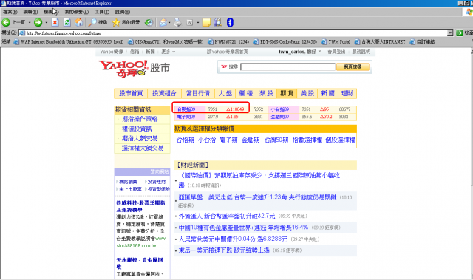
Task: Open the 期指操作策略 sidebar link
Action: point(140,119)
